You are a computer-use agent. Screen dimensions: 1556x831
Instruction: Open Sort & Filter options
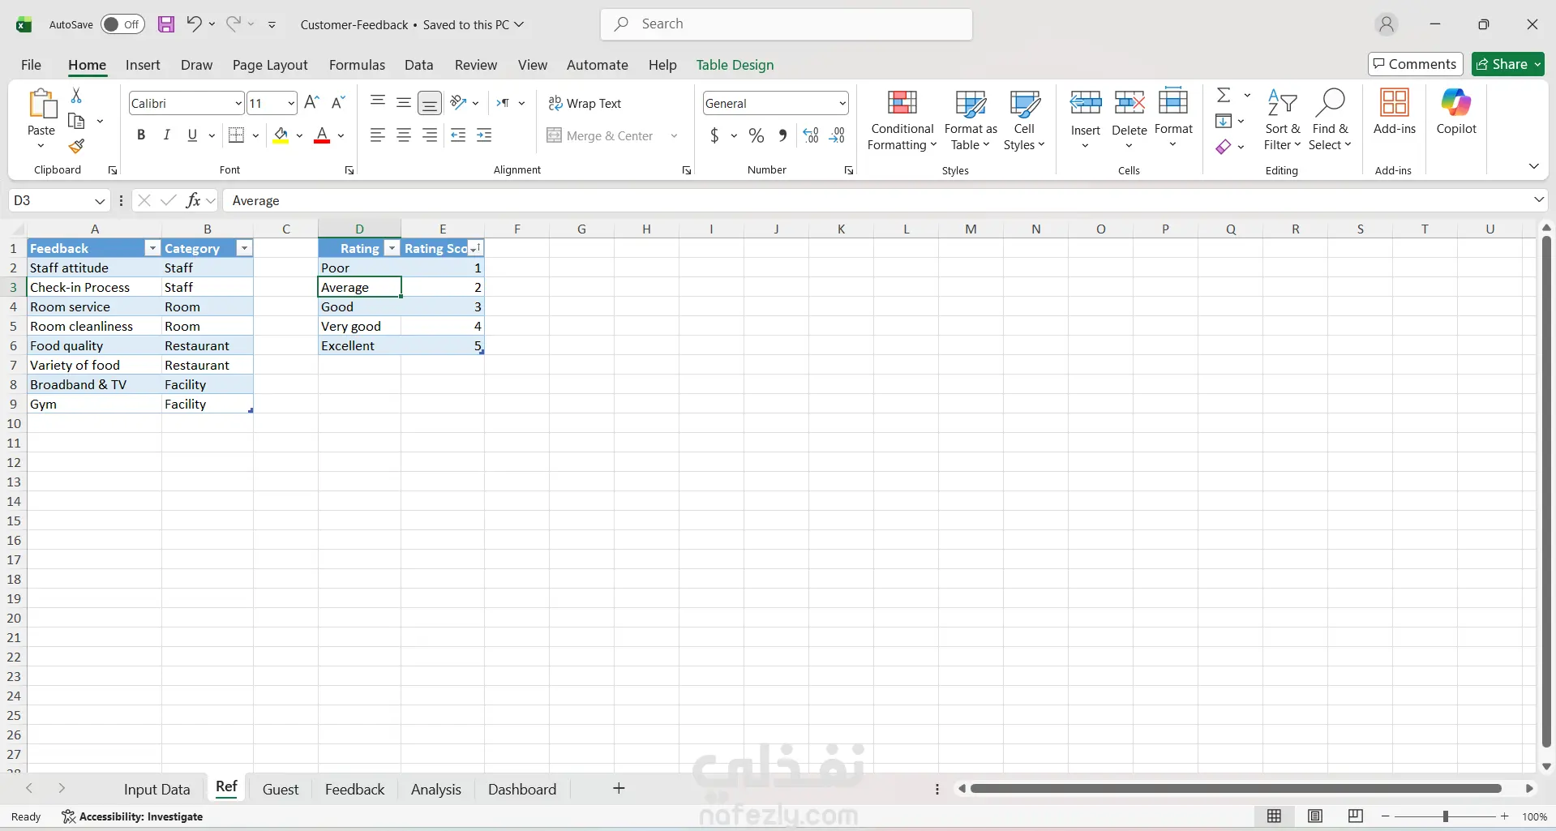(1282, 120)
